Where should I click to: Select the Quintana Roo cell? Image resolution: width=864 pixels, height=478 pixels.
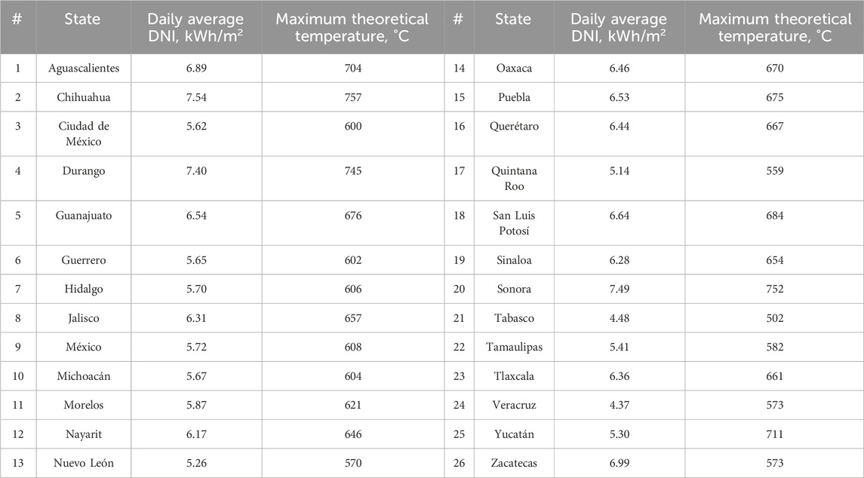click(x=514, y=178)
